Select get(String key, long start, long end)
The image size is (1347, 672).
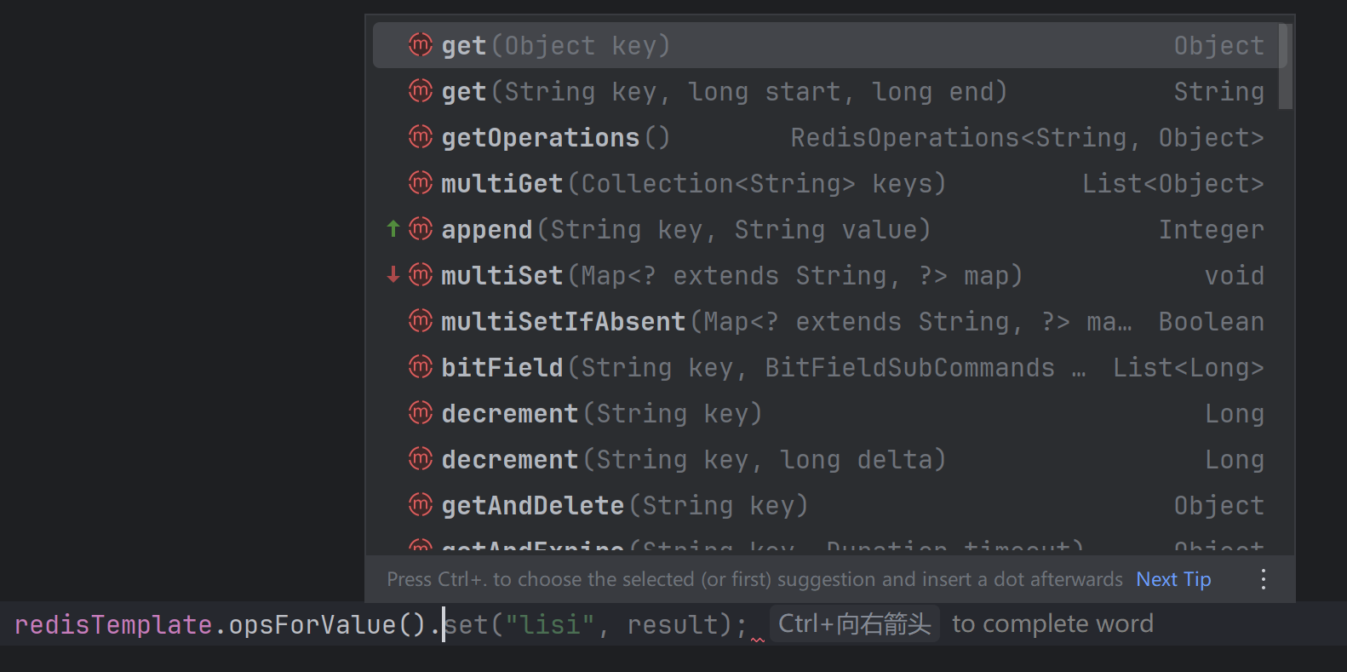coord(724,91)
